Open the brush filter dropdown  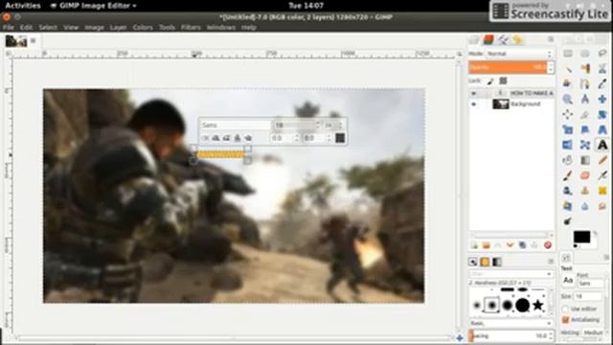[x=511, y=274]
